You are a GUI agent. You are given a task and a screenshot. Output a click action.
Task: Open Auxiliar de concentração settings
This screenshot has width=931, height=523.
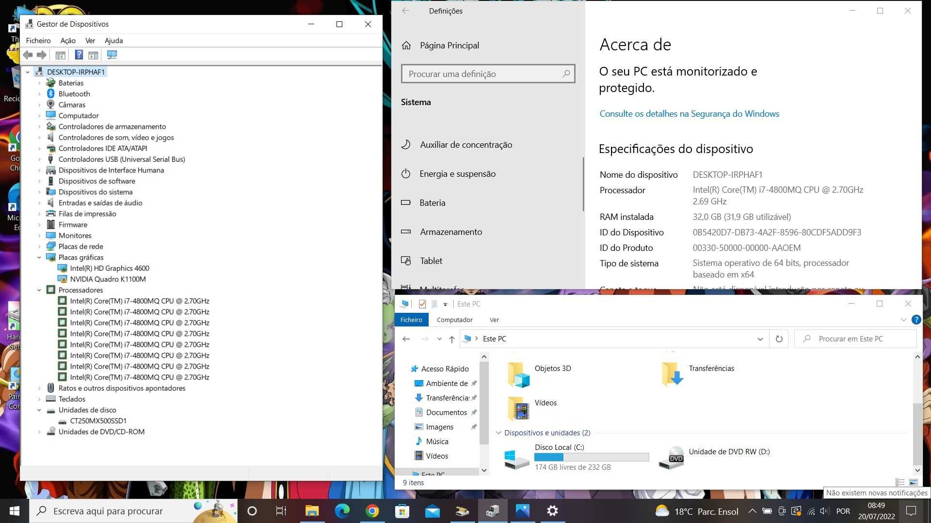point(457,145)
